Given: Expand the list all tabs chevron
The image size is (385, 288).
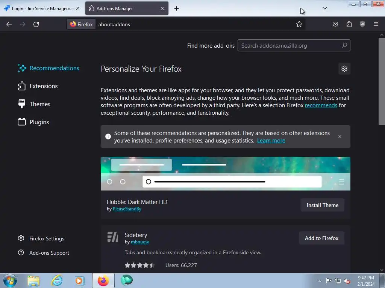Looking at the screenshot, I should [324, 8].
